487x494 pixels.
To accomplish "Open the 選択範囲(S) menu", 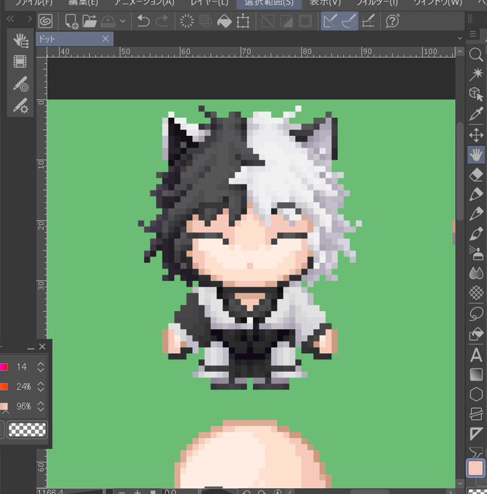I will [269, 3].
